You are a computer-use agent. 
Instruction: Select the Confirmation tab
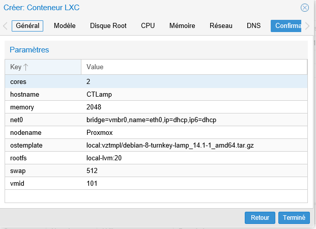286,26
